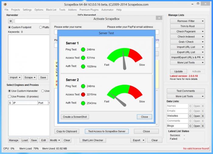Open the Projects menu
Image resolution: width=213 pixels, height=154 pixels.
click(16, 10)
